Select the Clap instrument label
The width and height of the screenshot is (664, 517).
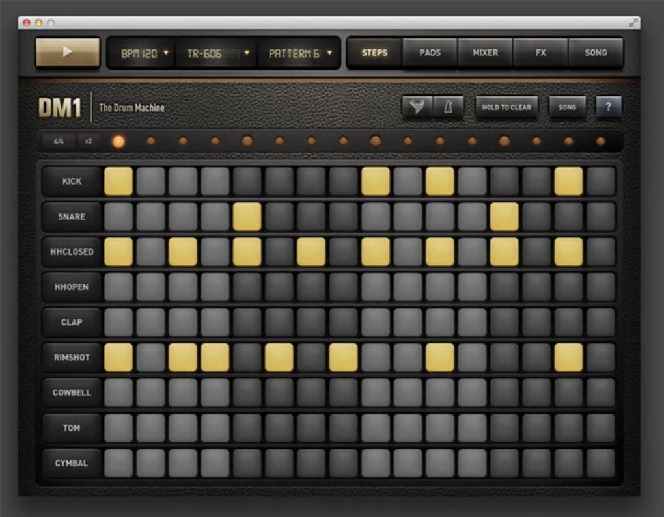click(x=72, y=322)
